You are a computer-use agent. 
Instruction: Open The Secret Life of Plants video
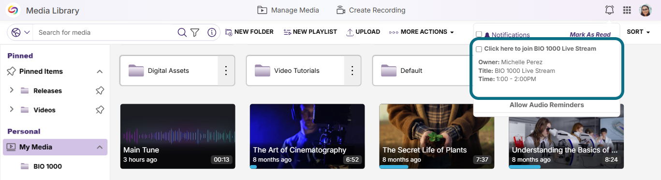click(x=437, y=136)
